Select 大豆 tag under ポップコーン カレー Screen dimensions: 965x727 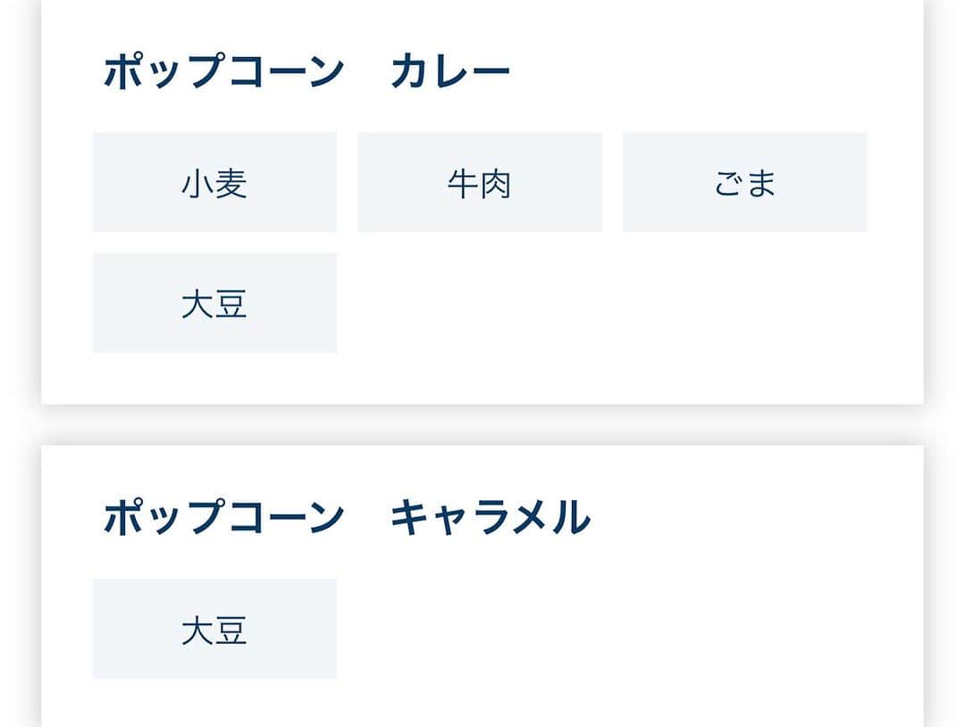(x=214, y=303)
